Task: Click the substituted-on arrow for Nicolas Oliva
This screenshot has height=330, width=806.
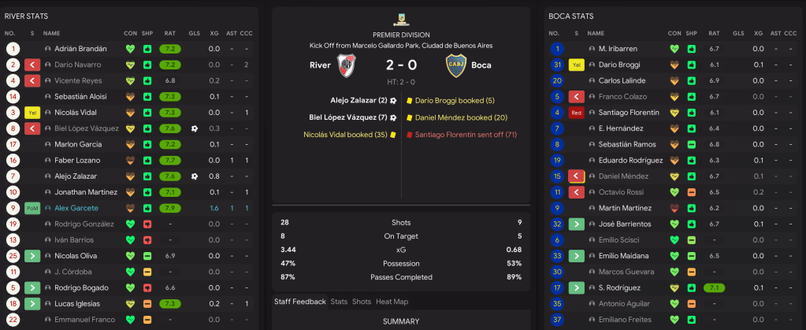Action: [32, 256]
